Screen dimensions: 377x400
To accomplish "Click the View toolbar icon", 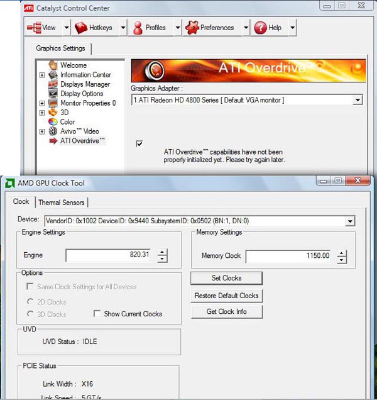I will point(34,28).
